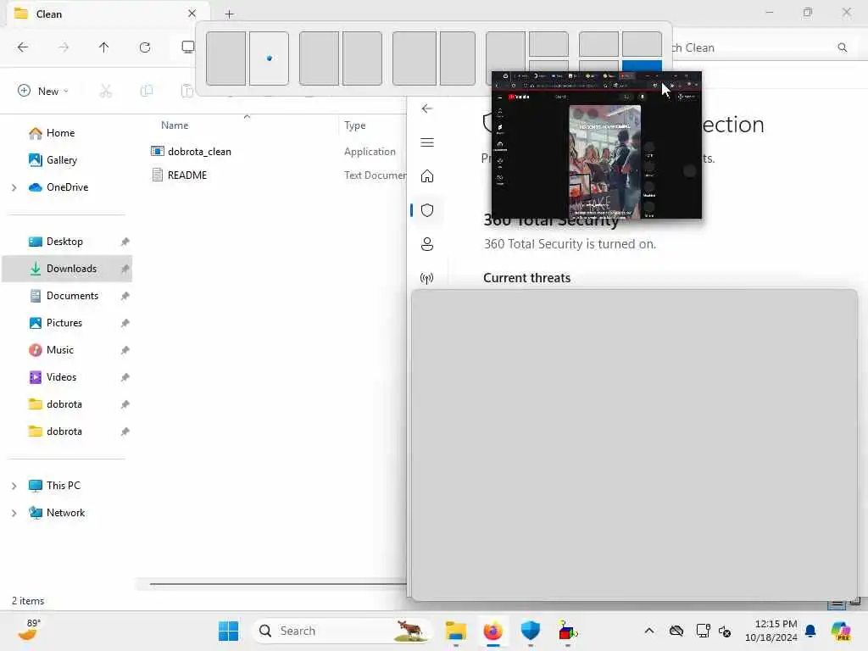
Task: Open Firefox from the taskbar
Action: (x=492, y=631)
